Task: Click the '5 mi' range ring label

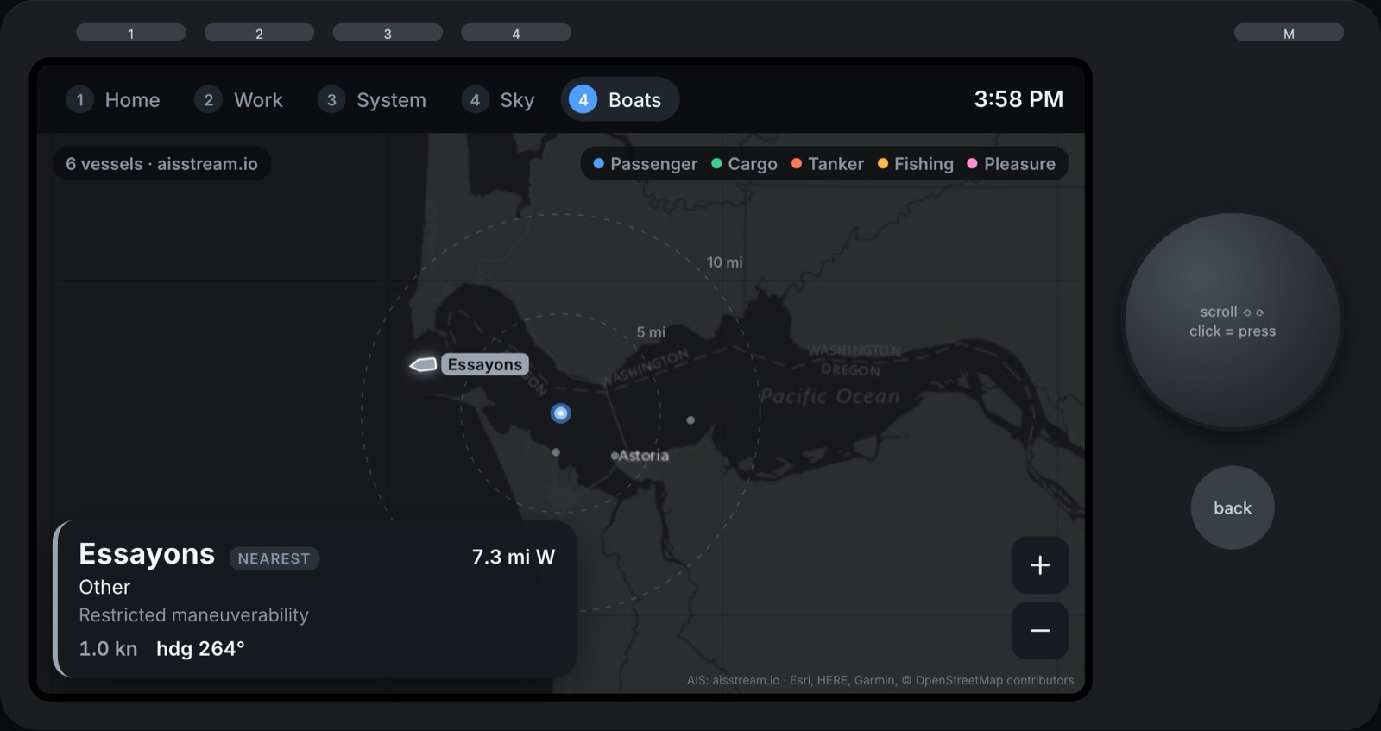Action: [651, 332]
